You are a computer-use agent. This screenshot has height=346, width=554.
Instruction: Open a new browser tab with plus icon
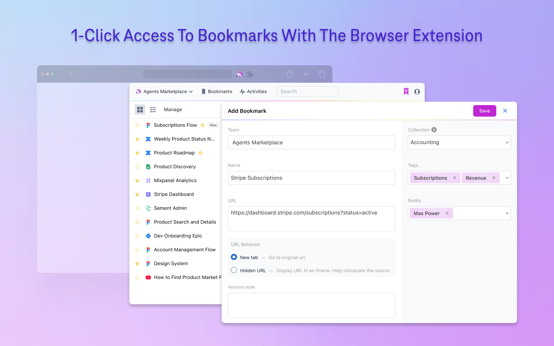click(x=306, y=74)
